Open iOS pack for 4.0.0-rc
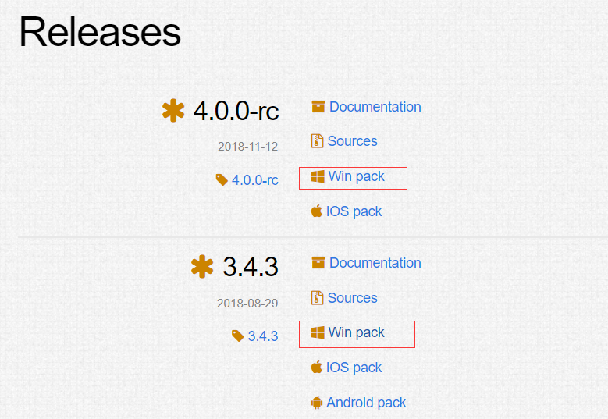Viewport: 608px width, 419px height. tap(354, 211)
